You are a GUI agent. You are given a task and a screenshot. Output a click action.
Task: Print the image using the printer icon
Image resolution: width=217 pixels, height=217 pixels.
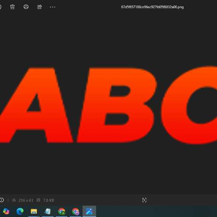point(26,7)
